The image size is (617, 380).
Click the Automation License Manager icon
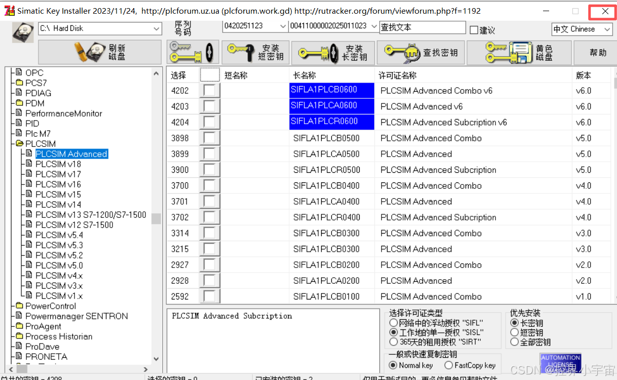pyautogui.click(x=560, y=363)
